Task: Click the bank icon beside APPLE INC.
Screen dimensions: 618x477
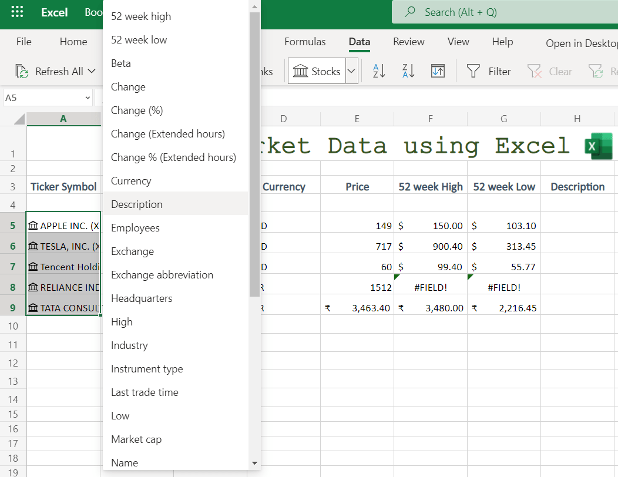Action: 34,225
